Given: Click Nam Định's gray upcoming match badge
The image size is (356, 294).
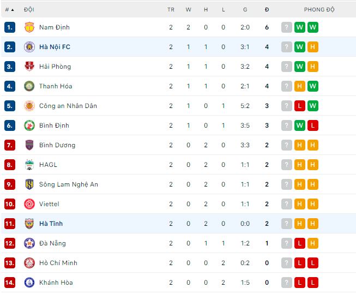Looking at the screenshot, I should tap(287, 27).
